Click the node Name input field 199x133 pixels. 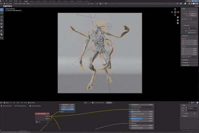[x=191, y=108]
